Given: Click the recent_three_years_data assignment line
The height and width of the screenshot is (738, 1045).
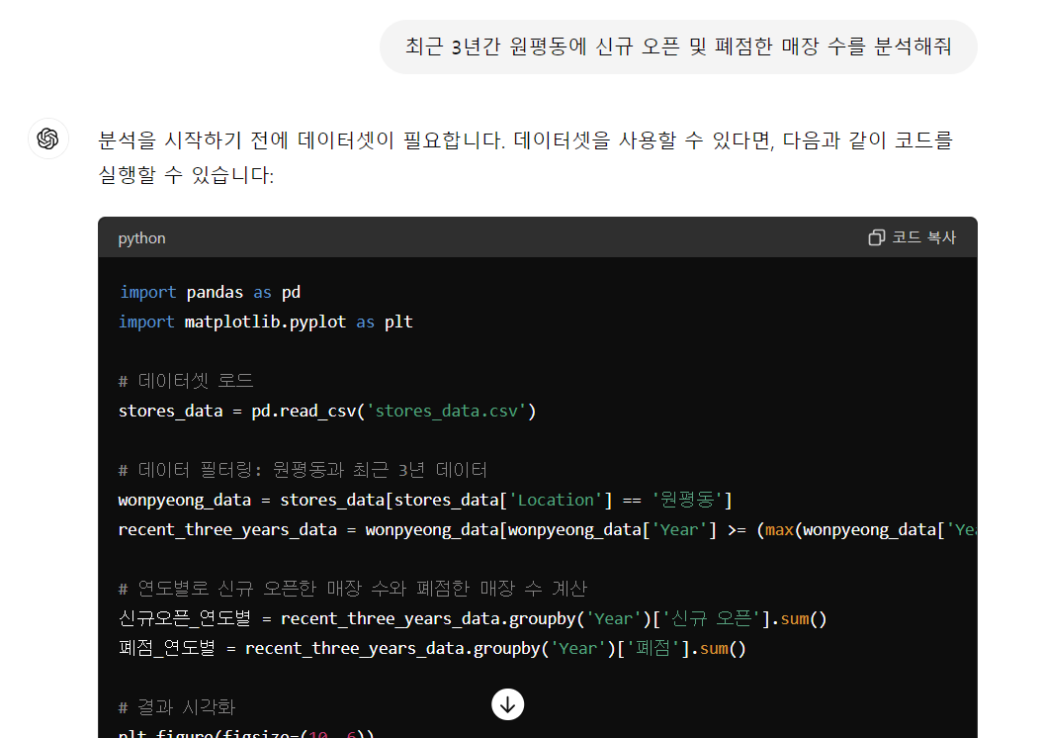Looking at the screenshot, I should tap(547, 529).
